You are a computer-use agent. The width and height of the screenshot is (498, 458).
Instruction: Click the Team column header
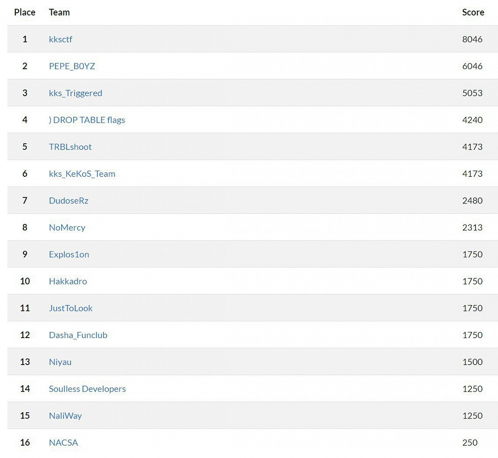(60, 12)
